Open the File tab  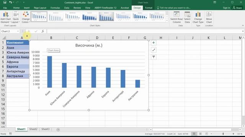(5, 8)
